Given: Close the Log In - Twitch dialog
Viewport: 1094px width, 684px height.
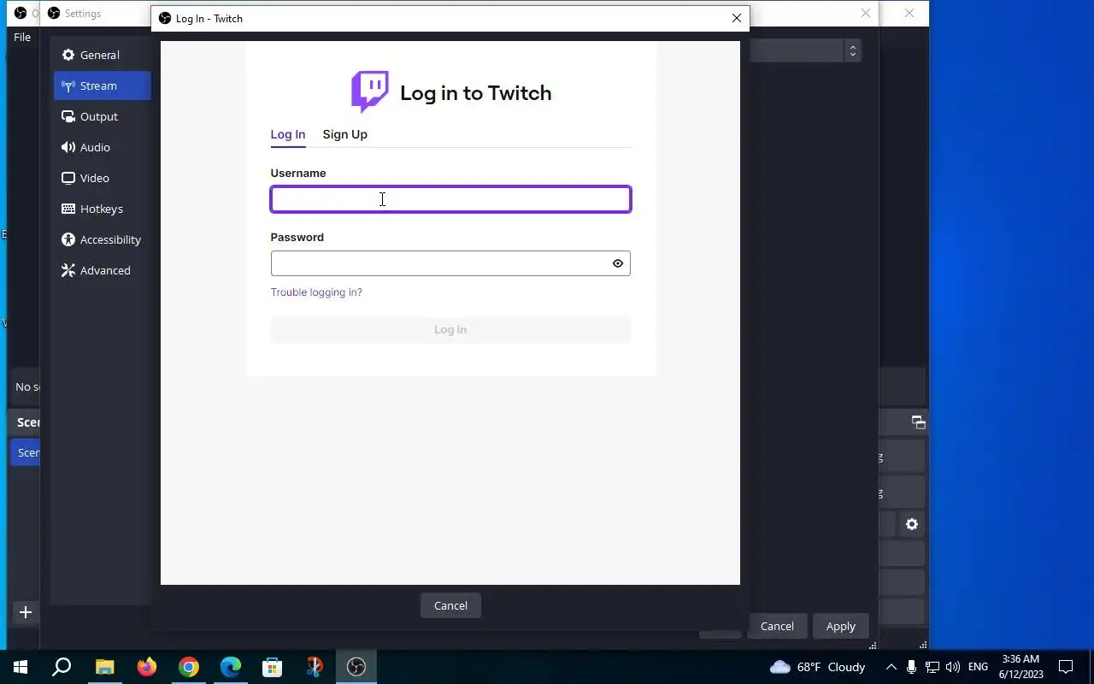Looking at the screenshot, I should (737, 18).
